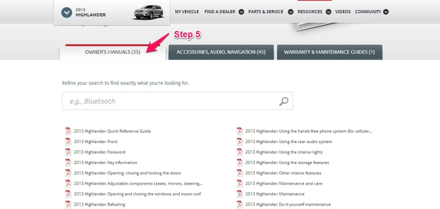Open Using the hands-free phone system link

[x=309, y=131]
